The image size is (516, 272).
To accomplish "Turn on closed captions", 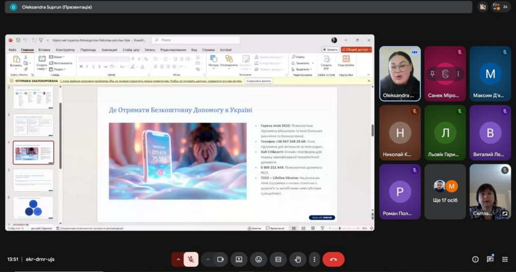I will click(x=278, y=259).
